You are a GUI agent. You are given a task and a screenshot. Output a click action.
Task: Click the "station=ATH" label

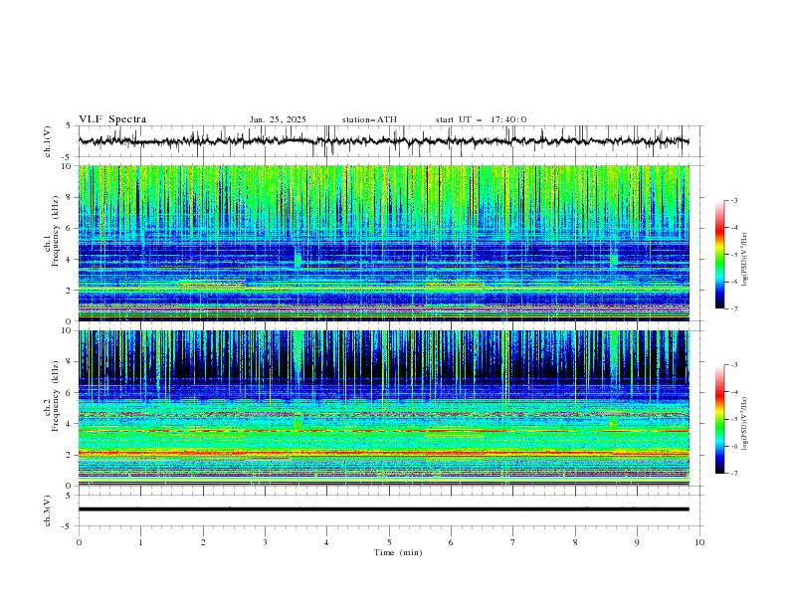tap(369, 119)
